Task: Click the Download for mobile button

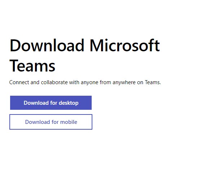Action: 51,122
